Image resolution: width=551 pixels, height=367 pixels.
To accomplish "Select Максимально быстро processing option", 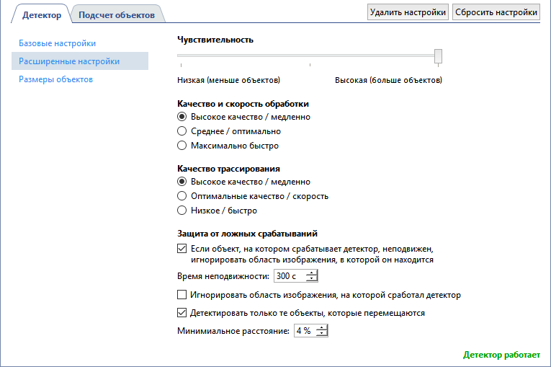I will [x=182, y=146].
